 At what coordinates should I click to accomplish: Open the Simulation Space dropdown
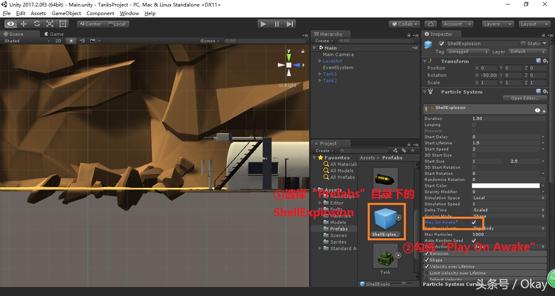click(508, 198)
